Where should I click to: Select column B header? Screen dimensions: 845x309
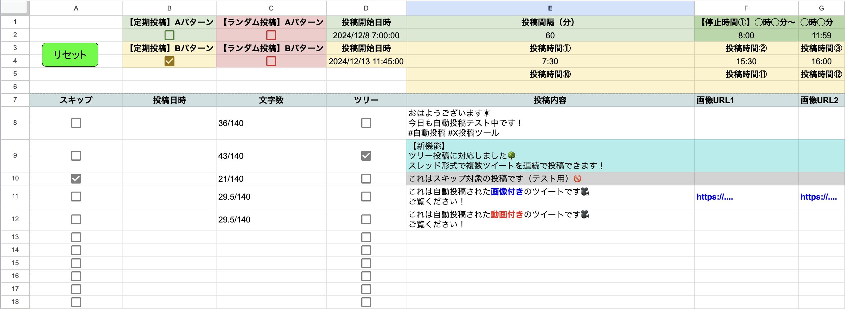(169, 8)
